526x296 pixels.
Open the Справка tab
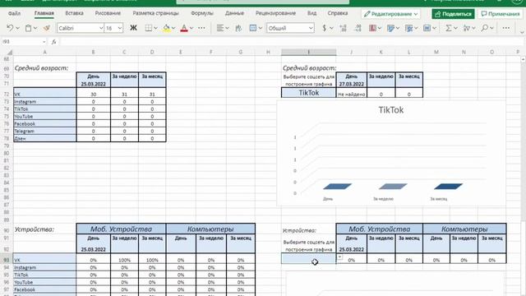(338, 13)
